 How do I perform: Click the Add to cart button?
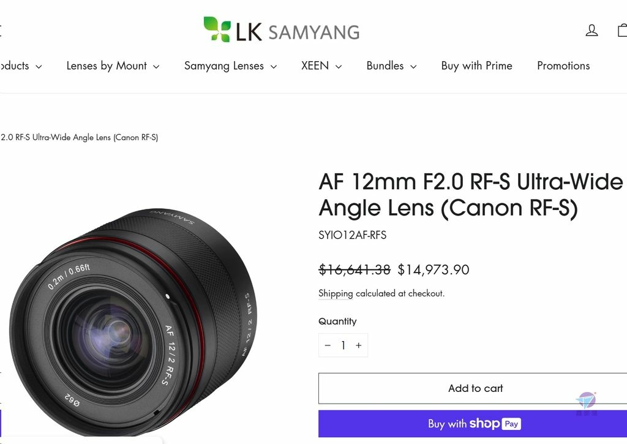[x=475, y=388]
